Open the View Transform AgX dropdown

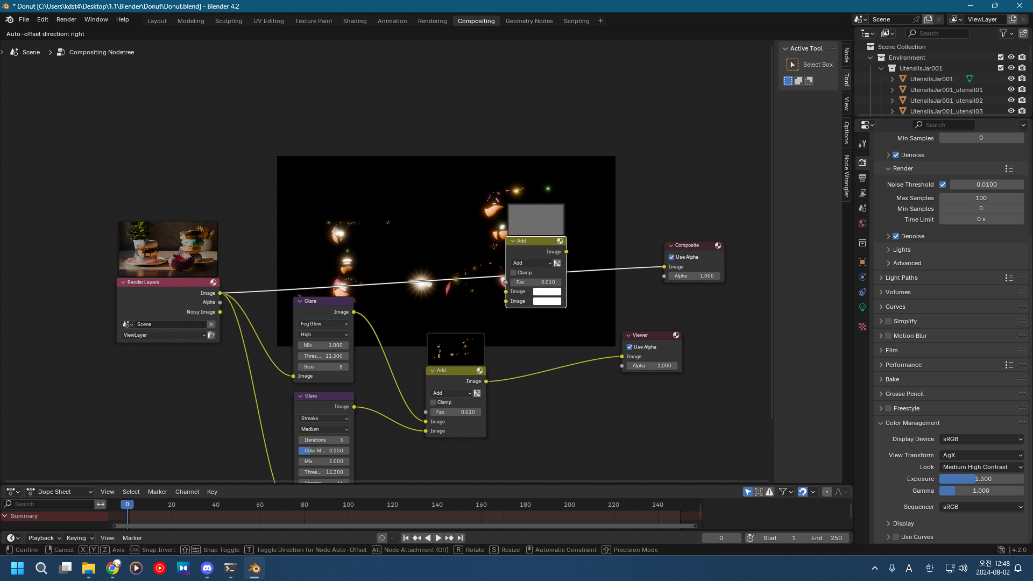[x=981, y=455]
